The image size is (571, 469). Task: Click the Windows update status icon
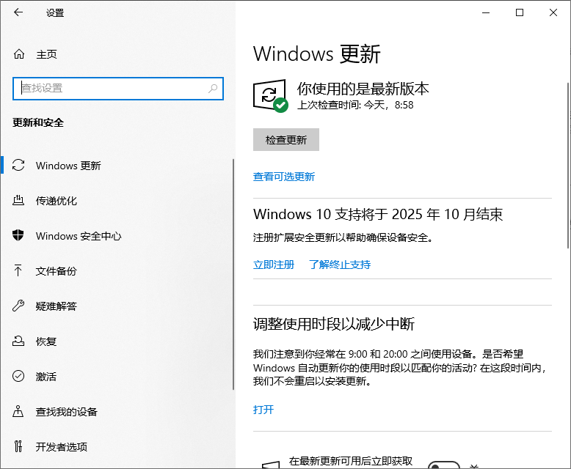[x=270, y=96]
